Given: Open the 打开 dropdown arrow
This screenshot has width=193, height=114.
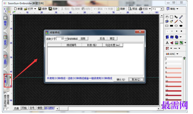Looking at the screenshot, I should [x=35, y=9].
